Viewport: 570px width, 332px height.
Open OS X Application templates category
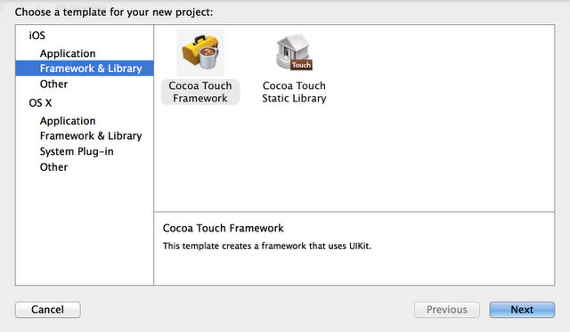pyautogui.click(x=68, y=121)
